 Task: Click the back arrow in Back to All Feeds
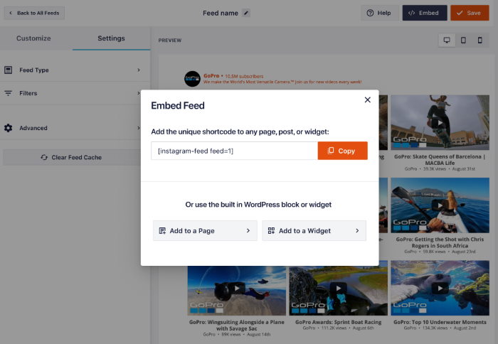tap(11, 13)
